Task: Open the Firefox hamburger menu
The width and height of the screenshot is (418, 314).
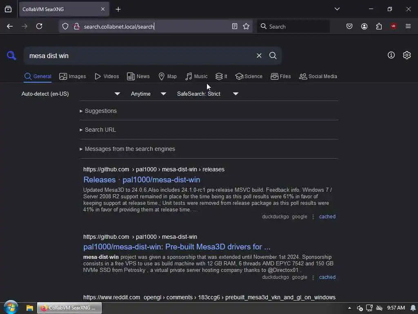Action: [x=408, y=26]
